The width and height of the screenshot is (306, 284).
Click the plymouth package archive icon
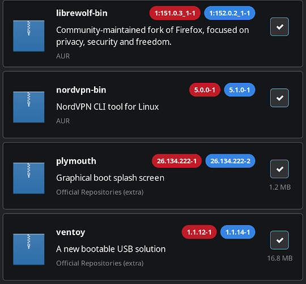point(29,178)
